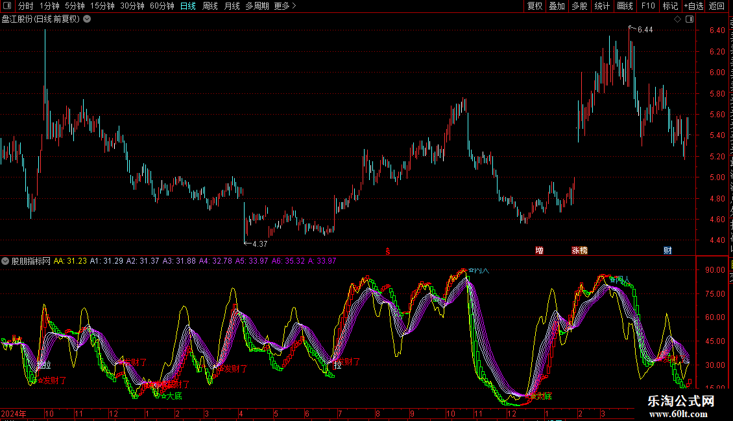733x421 pixels.
Task: Click the 财 financial report marker
Action: [x=667, y=251]
